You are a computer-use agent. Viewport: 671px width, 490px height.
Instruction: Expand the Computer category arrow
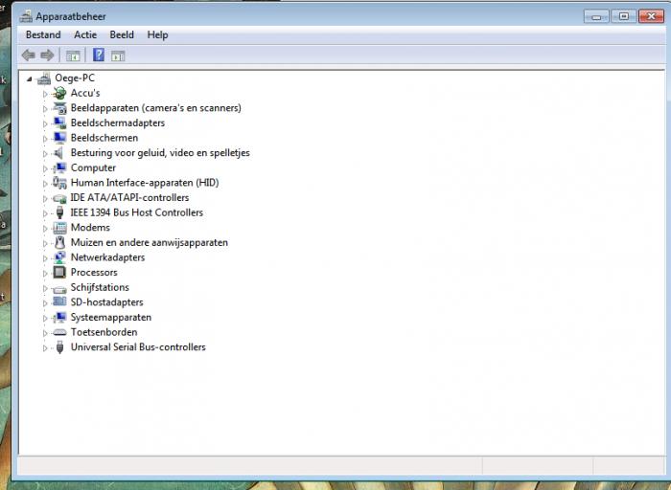[x=45, y=168]
